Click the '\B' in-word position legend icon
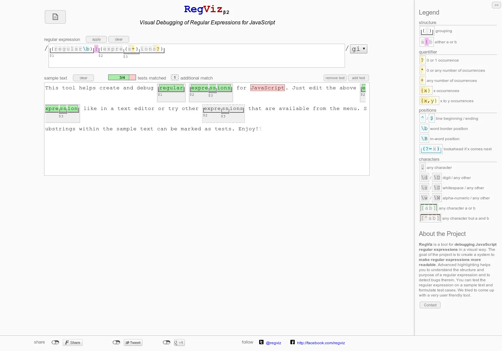Viewport: 502px width, 351px height. tap(424, 139)
